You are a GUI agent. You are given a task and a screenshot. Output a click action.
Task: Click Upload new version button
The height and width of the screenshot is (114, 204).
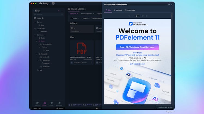[165, 108]
